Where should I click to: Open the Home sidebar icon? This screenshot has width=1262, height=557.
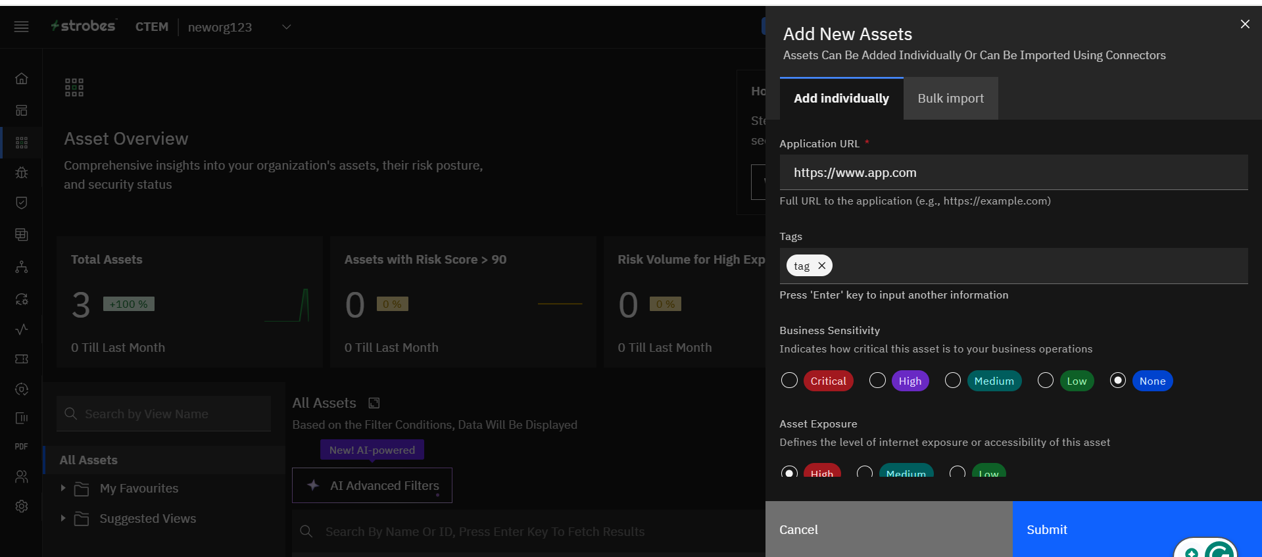22,79
